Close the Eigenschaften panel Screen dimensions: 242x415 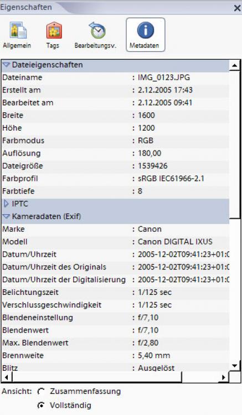(x=237, y=8)
